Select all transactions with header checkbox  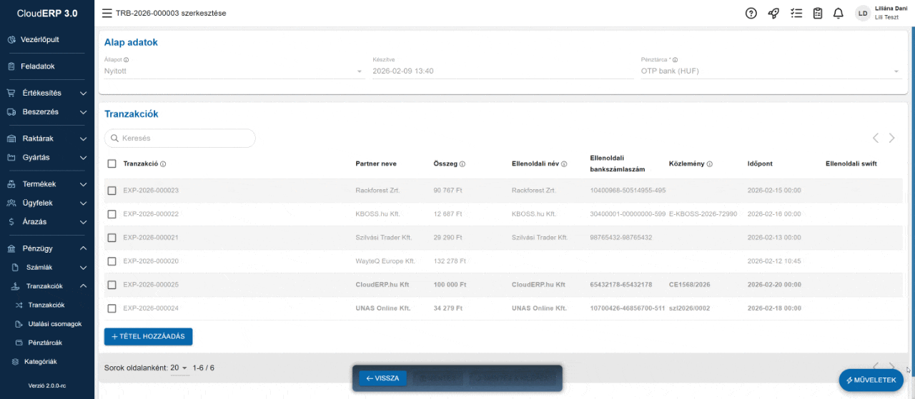112,163
